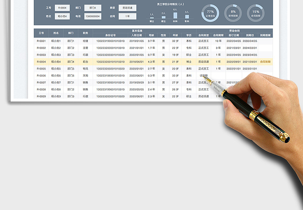Click the 类型 field showing 劳动派遣

(128, 8)
